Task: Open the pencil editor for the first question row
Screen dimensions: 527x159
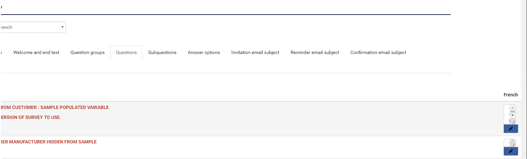Action: [x=511, y=129]
